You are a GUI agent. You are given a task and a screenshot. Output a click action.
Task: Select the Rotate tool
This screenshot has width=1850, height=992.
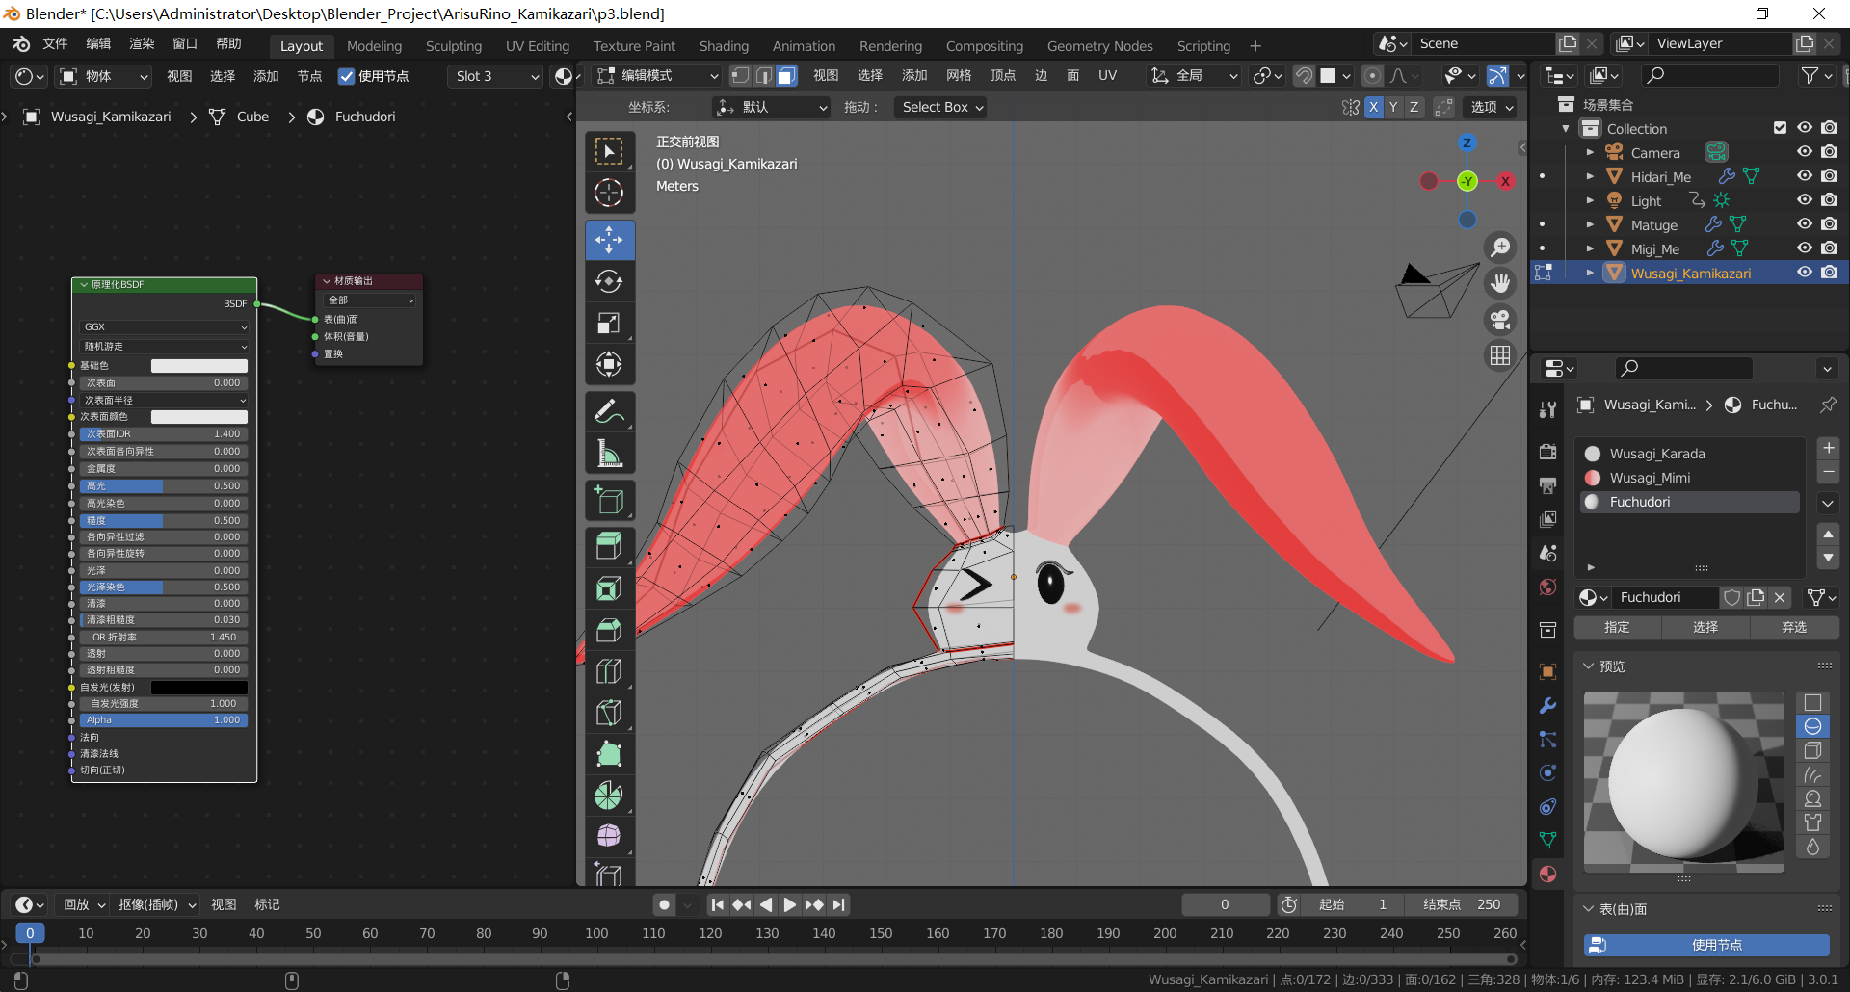609,281
